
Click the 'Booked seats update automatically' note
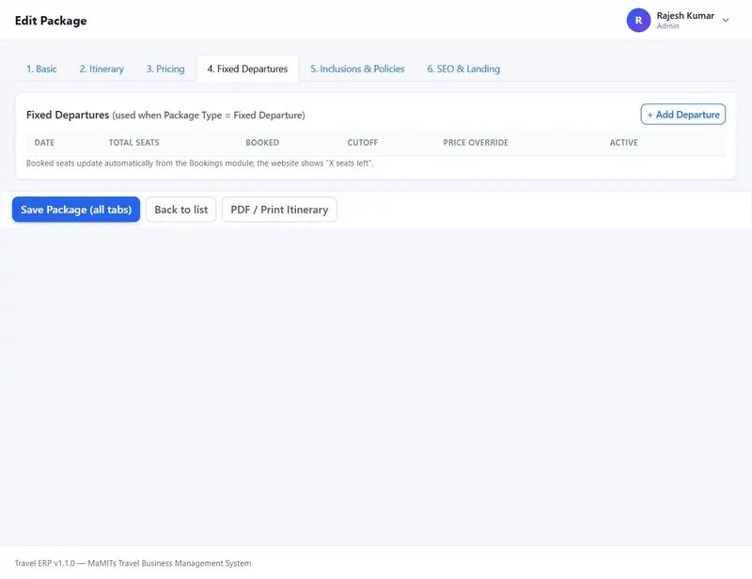pos(199,164)
